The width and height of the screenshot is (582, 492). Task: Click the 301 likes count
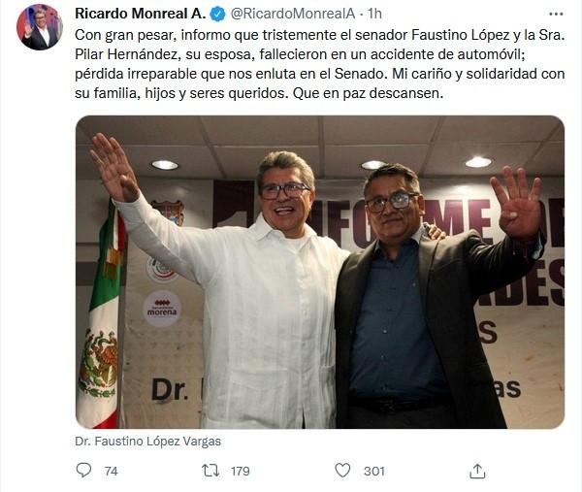(373, 471)
